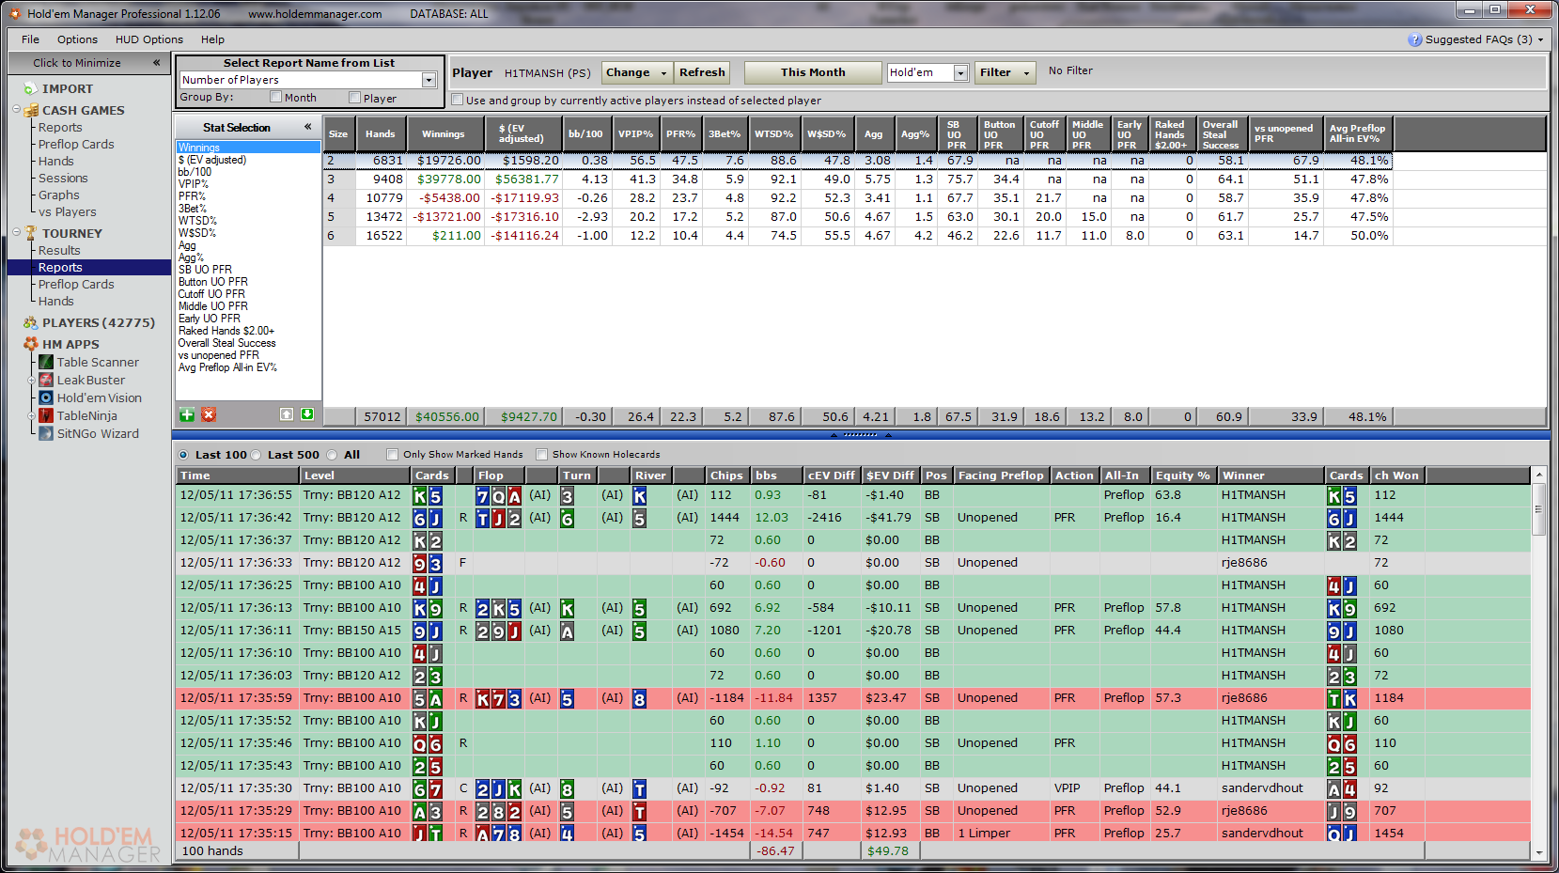Open SitNGo Wizard app icon
The width and height of the screenshot is (1559, 873).
point(46,433)
